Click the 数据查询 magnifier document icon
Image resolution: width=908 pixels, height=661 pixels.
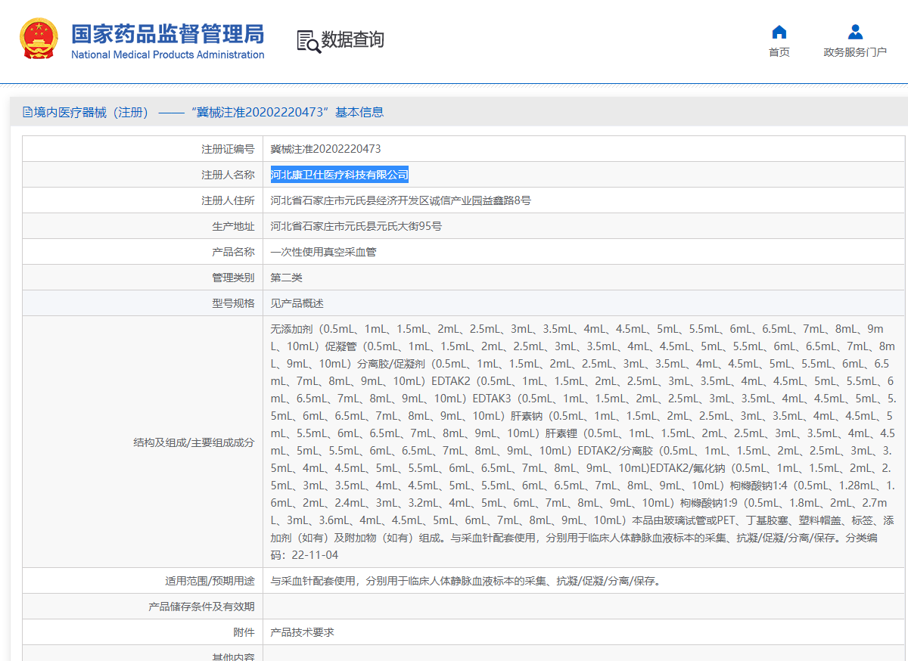(308, 41)
